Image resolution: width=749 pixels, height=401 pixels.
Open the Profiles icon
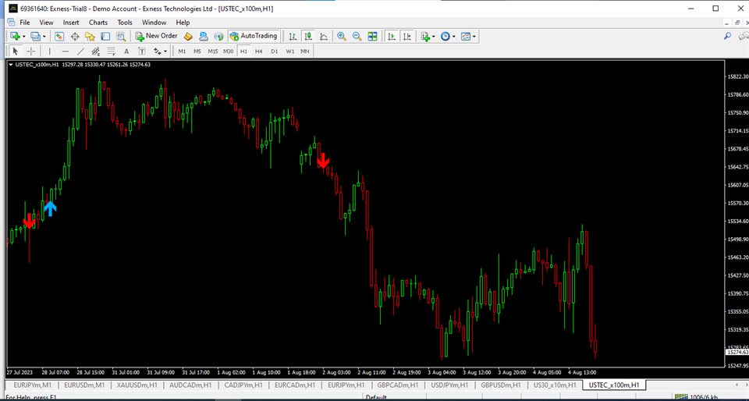click(35, 37)
